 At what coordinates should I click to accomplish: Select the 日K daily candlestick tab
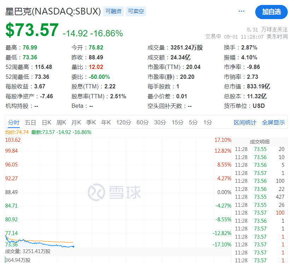[47, 122]
